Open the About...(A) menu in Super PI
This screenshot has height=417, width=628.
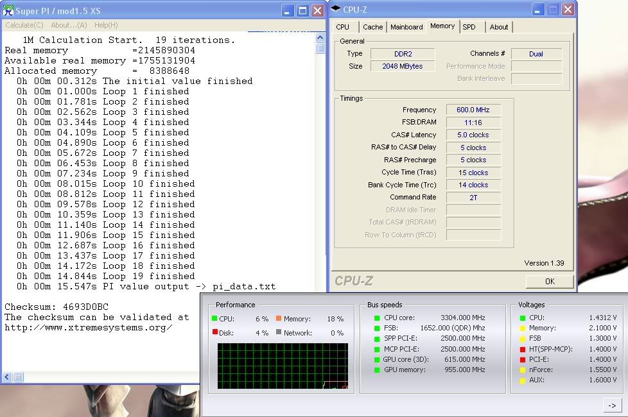(69, 25)
